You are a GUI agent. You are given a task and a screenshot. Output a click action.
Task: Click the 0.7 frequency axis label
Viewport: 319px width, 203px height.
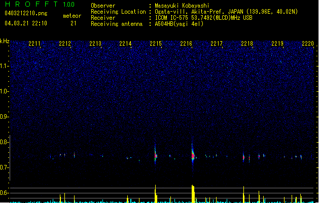point(4,167)
